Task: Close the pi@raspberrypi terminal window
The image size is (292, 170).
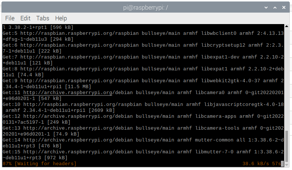Action: pos(283,7)
